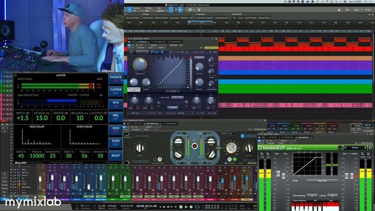The height and width of the screenshot is (211, 375).
Task: Toggle StandardCLIP Ceiling On button
Action: [x=332, y=195]
